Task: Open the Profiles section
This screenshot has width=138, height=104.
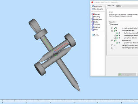Action: [97, 35]
